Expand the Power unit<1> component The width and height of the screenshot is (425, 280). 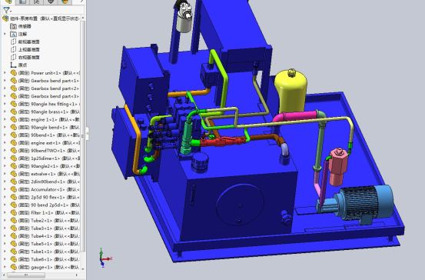click(x=5, y=73)
